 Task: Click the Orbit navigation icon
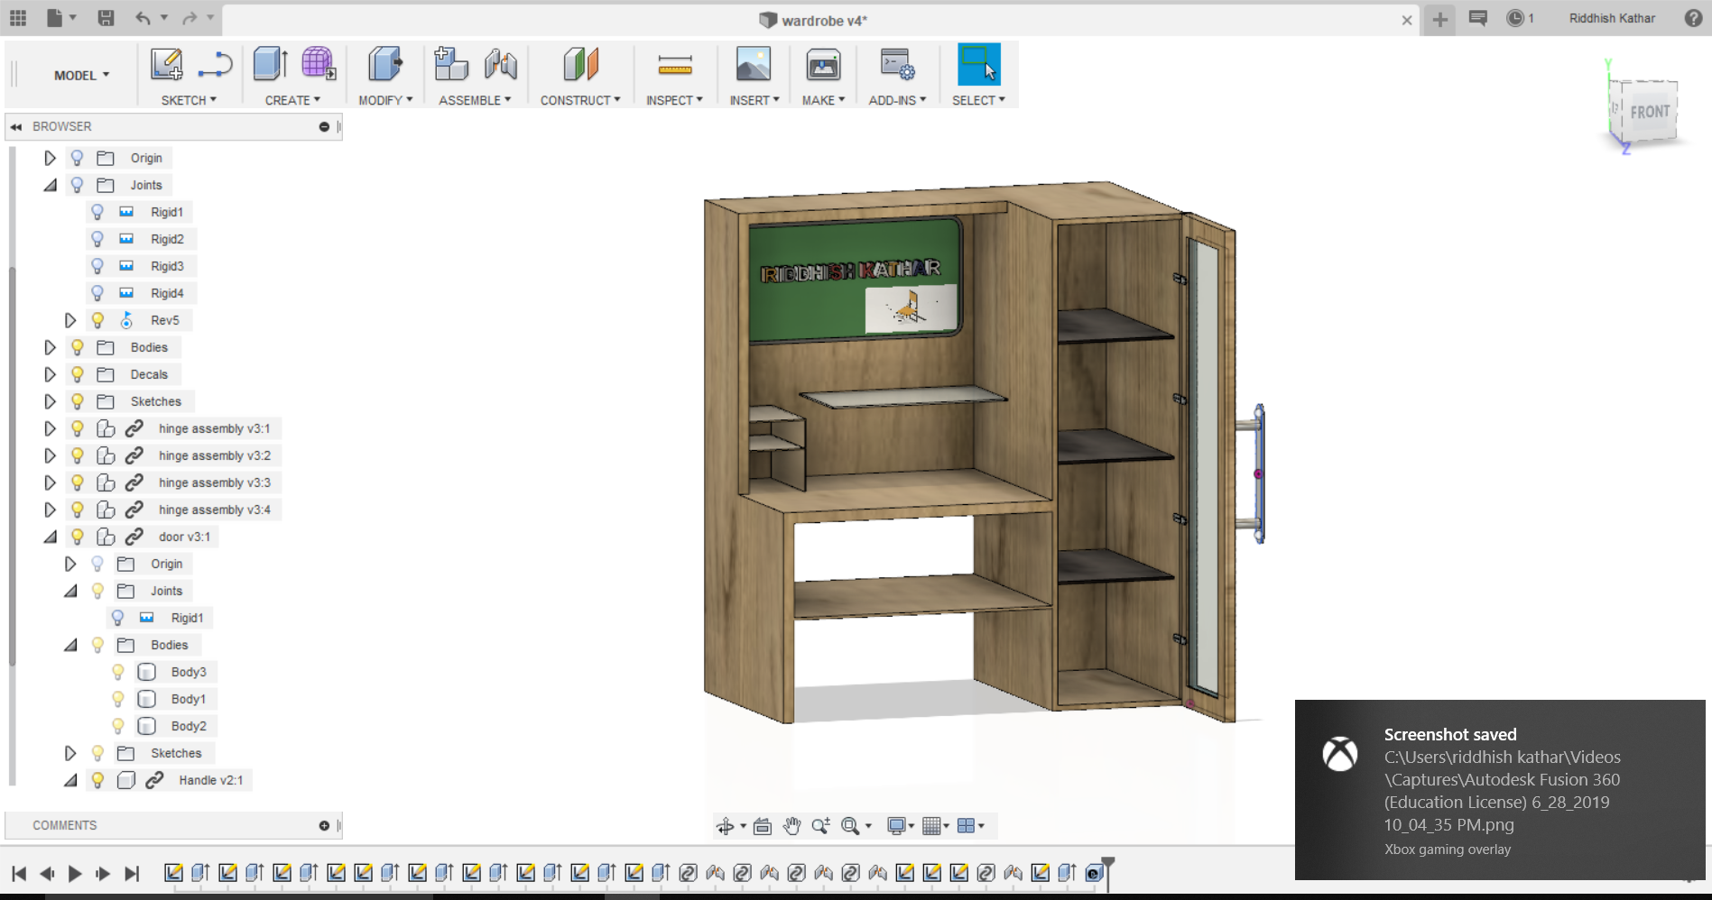725,826
